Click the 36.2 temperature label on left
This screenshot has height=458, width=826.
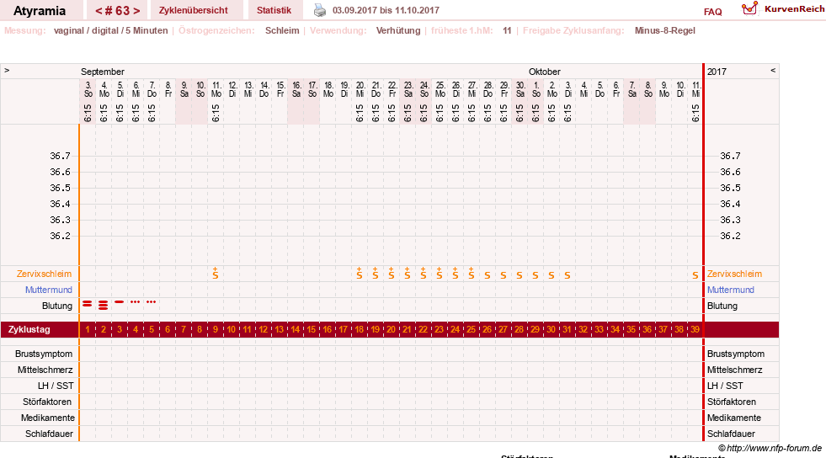(x=60, y=236)
